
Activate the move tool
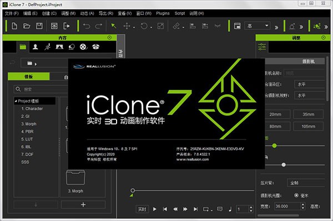[x=127, y=26]
